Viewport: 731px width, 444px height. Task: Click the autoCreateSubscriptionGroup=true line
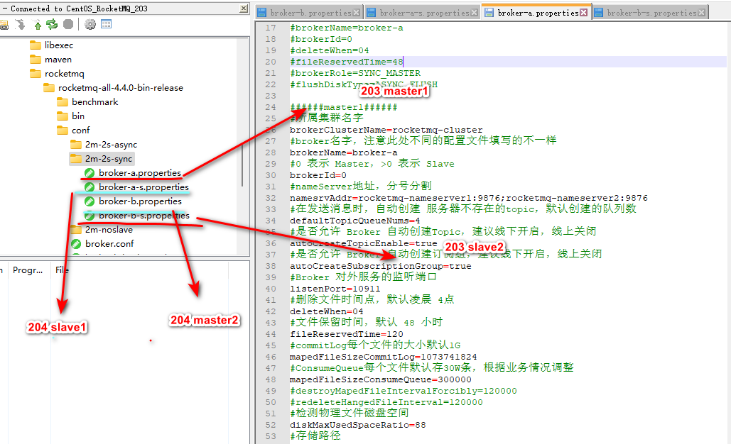pyautogui.click(x=381, y=266)
